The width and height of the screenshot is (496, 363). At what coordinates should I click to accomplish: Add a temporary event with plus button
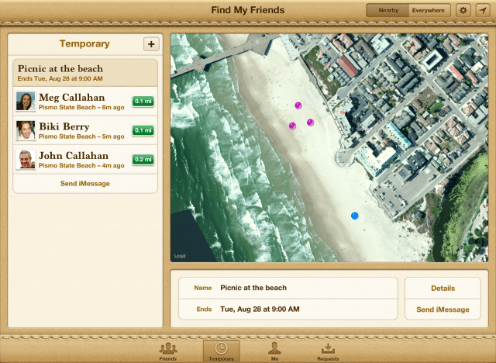pos(150,44)
